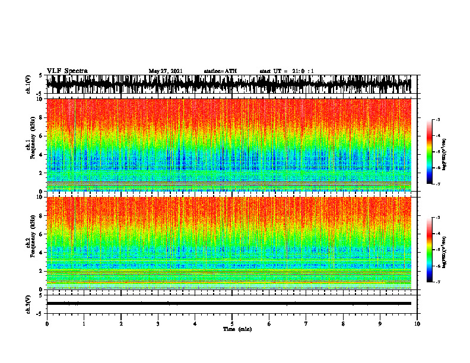Click the "station=ATH" header label
Image resolution: width=470 pixels, height=363 pixels.
click(220, 71)
